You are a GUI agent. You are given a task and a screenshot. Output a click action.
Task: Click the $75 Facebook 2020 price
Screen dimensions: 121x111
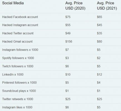(68, 17)
